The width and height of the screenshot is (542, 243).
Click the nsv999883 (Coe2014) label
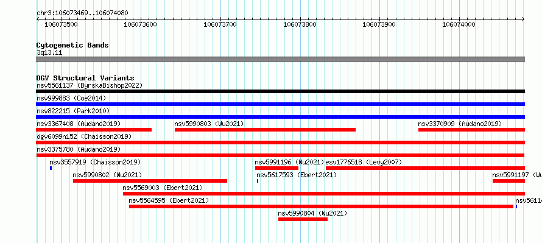[71, 98]
